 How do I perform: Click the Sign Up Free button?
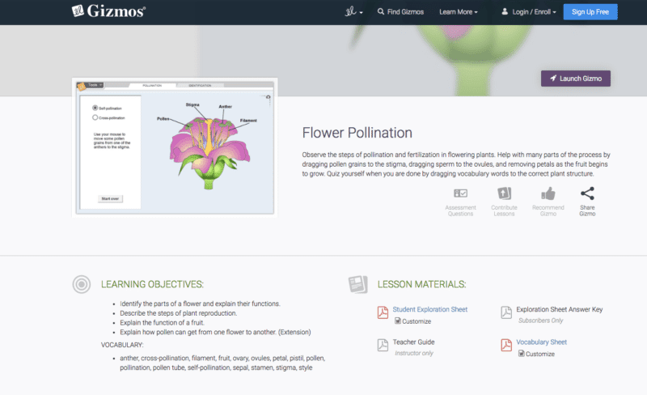click(590, 12)
